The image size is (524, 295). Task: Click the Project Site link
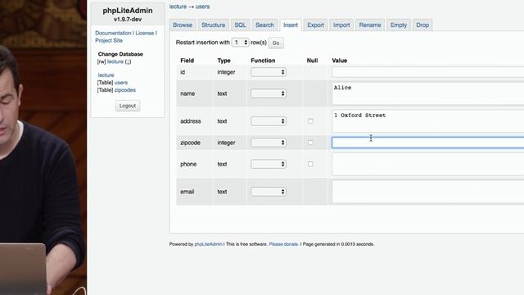pyautogui.click(x=109, y=40)
